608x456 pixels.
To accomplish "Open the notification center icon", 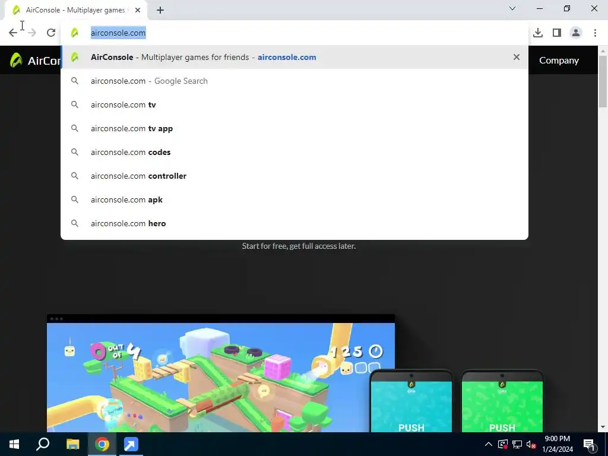I will [x=589, y=444].
